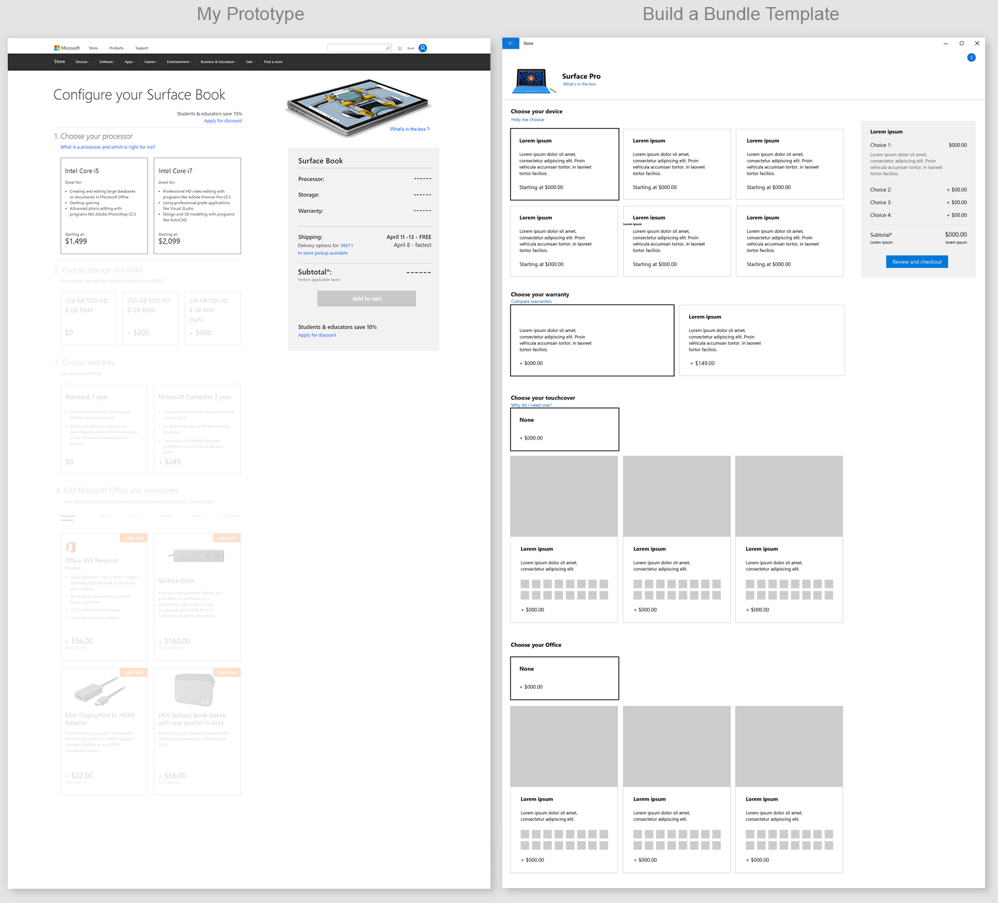Click the 'Subtotal*:' label in Surface Book panel

(x=315, y=272)
